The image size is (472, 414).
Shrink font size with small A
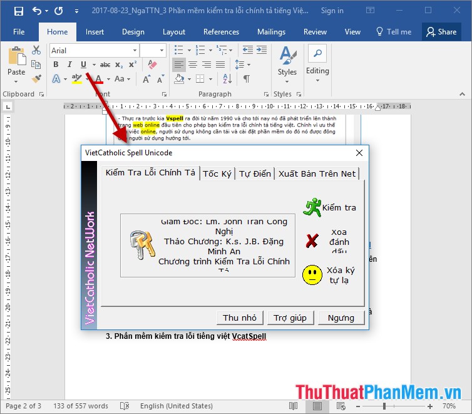click(161, 79)
